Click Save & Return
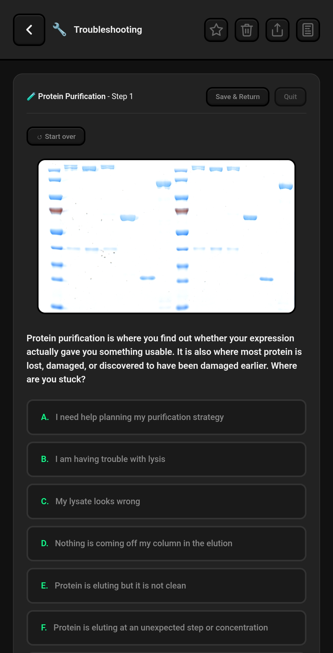Screen dimensions: 333x653 coord(237,97)
